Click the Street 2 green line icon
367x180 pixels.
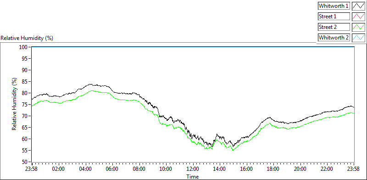[x=358, y=27]
